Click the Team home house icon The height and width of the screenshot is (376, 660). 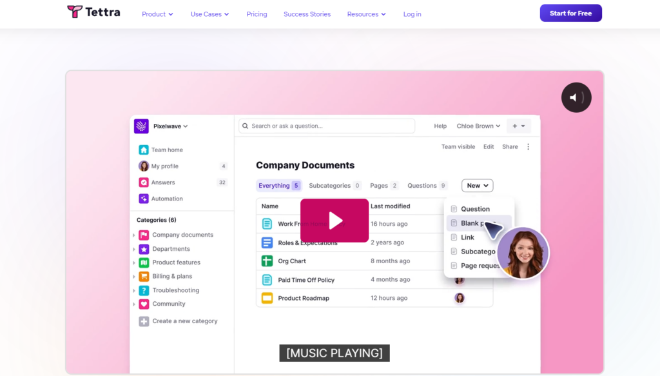144,150
